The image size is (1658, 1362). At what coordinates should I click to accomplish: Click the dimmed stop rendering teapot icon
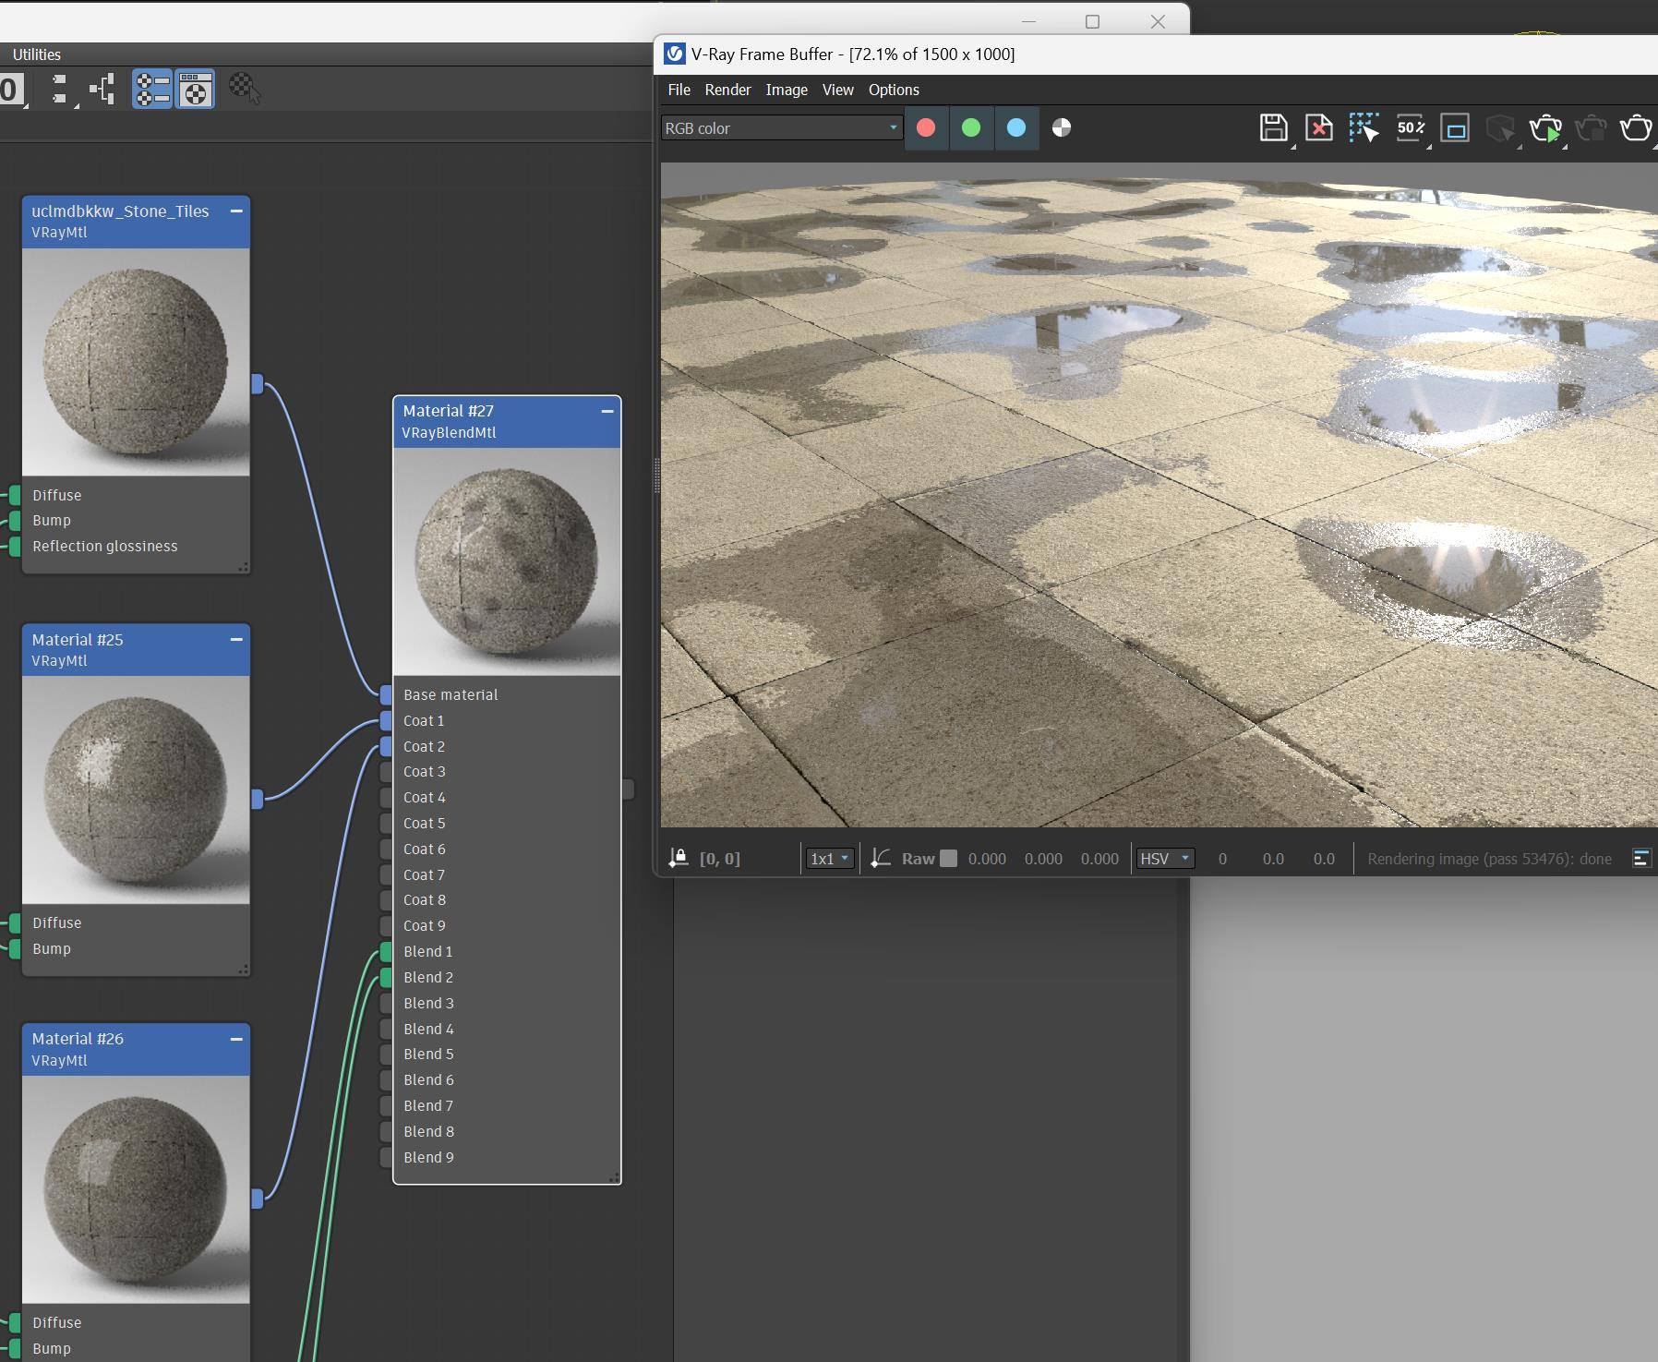coord(1591,128)
